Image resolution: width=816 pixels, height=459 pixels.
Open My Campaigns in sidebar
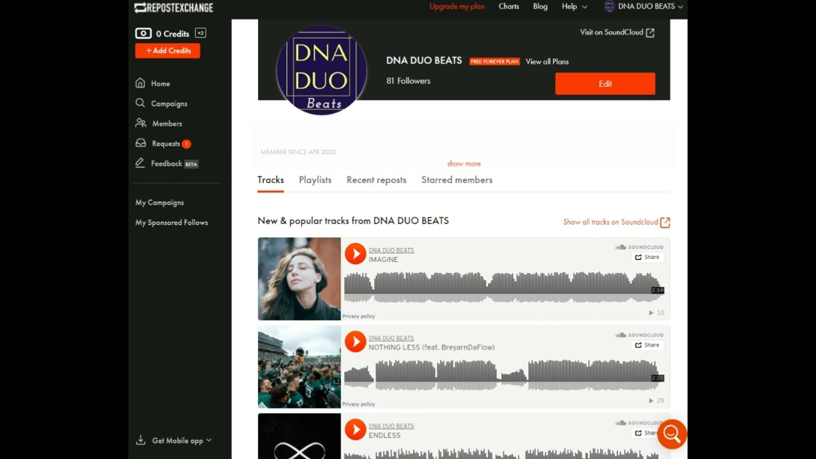pyautogui.click(x=159, y=203)
